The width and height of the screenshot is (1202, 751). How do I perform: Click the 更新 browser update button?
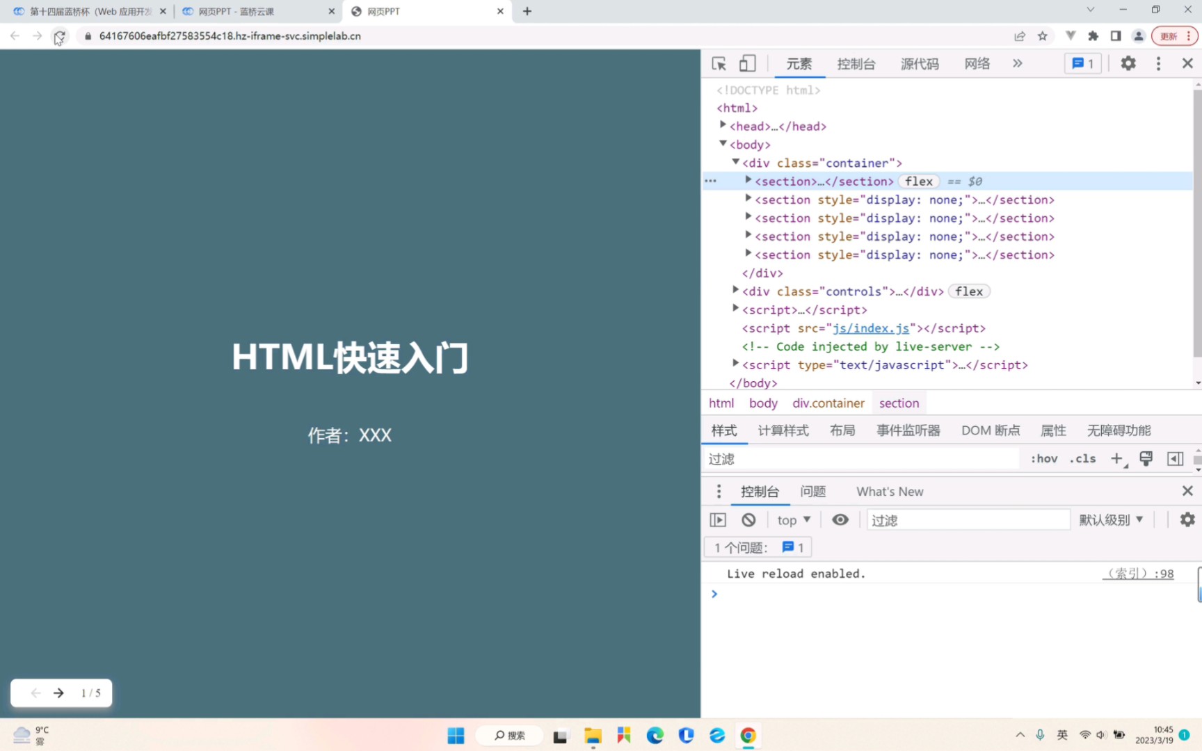pyautogui.click(x=1175, y=36)
